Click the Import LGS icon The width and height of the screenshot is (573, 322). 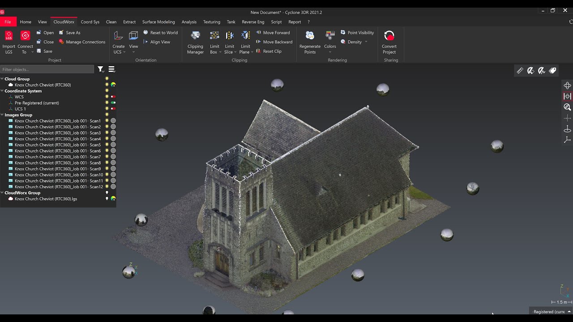click(x=9, y=36)
